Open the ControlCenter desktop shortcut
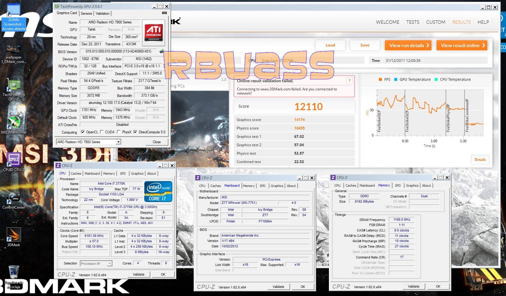The width and height of the screenshot is (506, 296). coord(14,201)
